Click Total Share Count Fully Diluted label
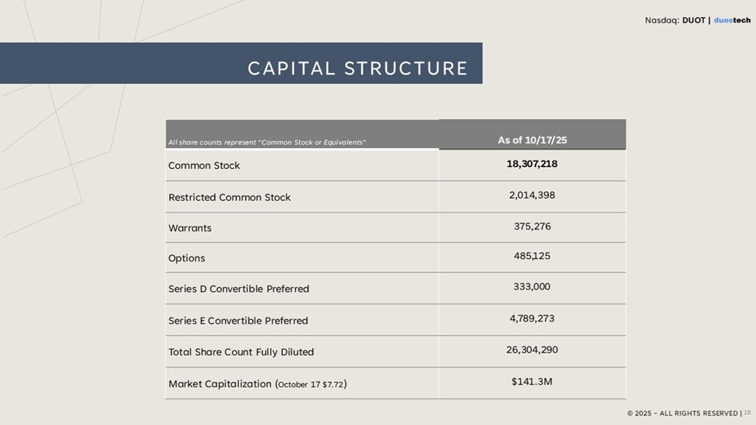756x425 pixels. (241, 352)
